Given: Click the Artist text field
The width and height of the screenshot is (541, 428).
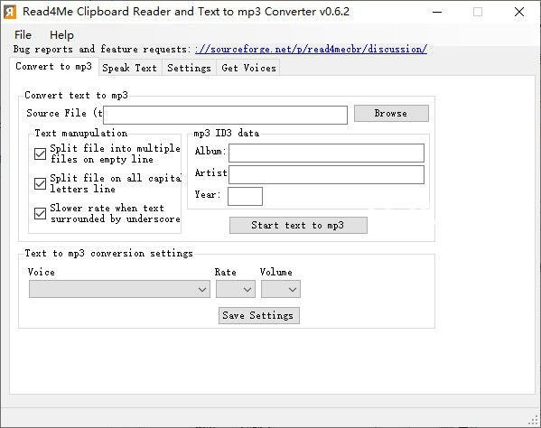Looking at the screenshot, I should (326, 174).
